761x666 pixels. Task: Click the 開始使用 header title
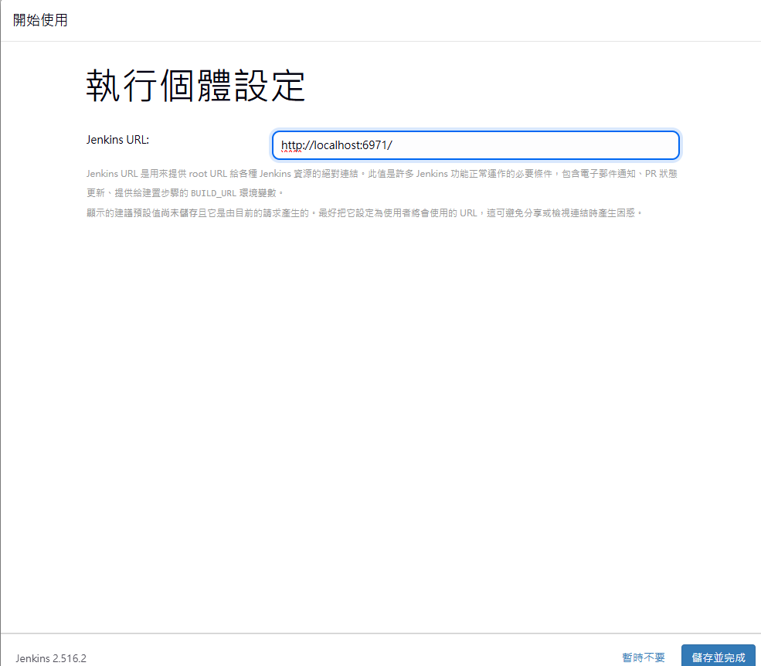tap(40, 20)
